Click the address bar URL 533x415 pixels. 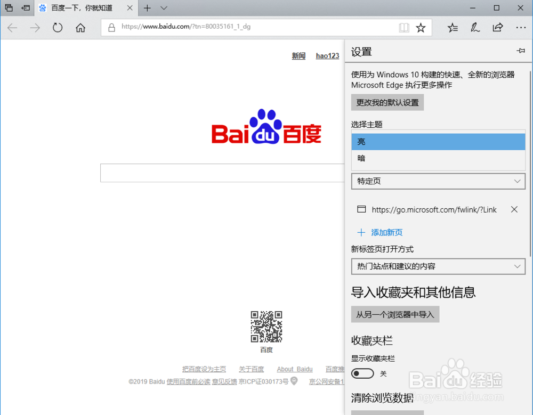186,27
